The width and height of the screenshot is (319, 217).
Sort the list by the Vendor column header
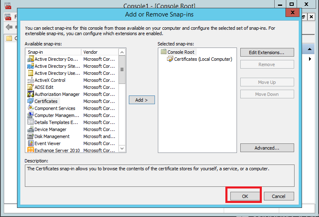(x=99, y=52)
